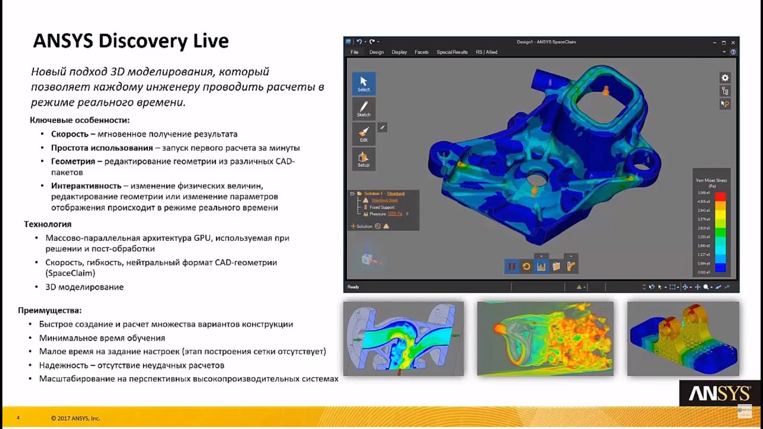763x429 pixels.
Task: Click the 1000 Pa pressure value
Action: pos(395,213)
